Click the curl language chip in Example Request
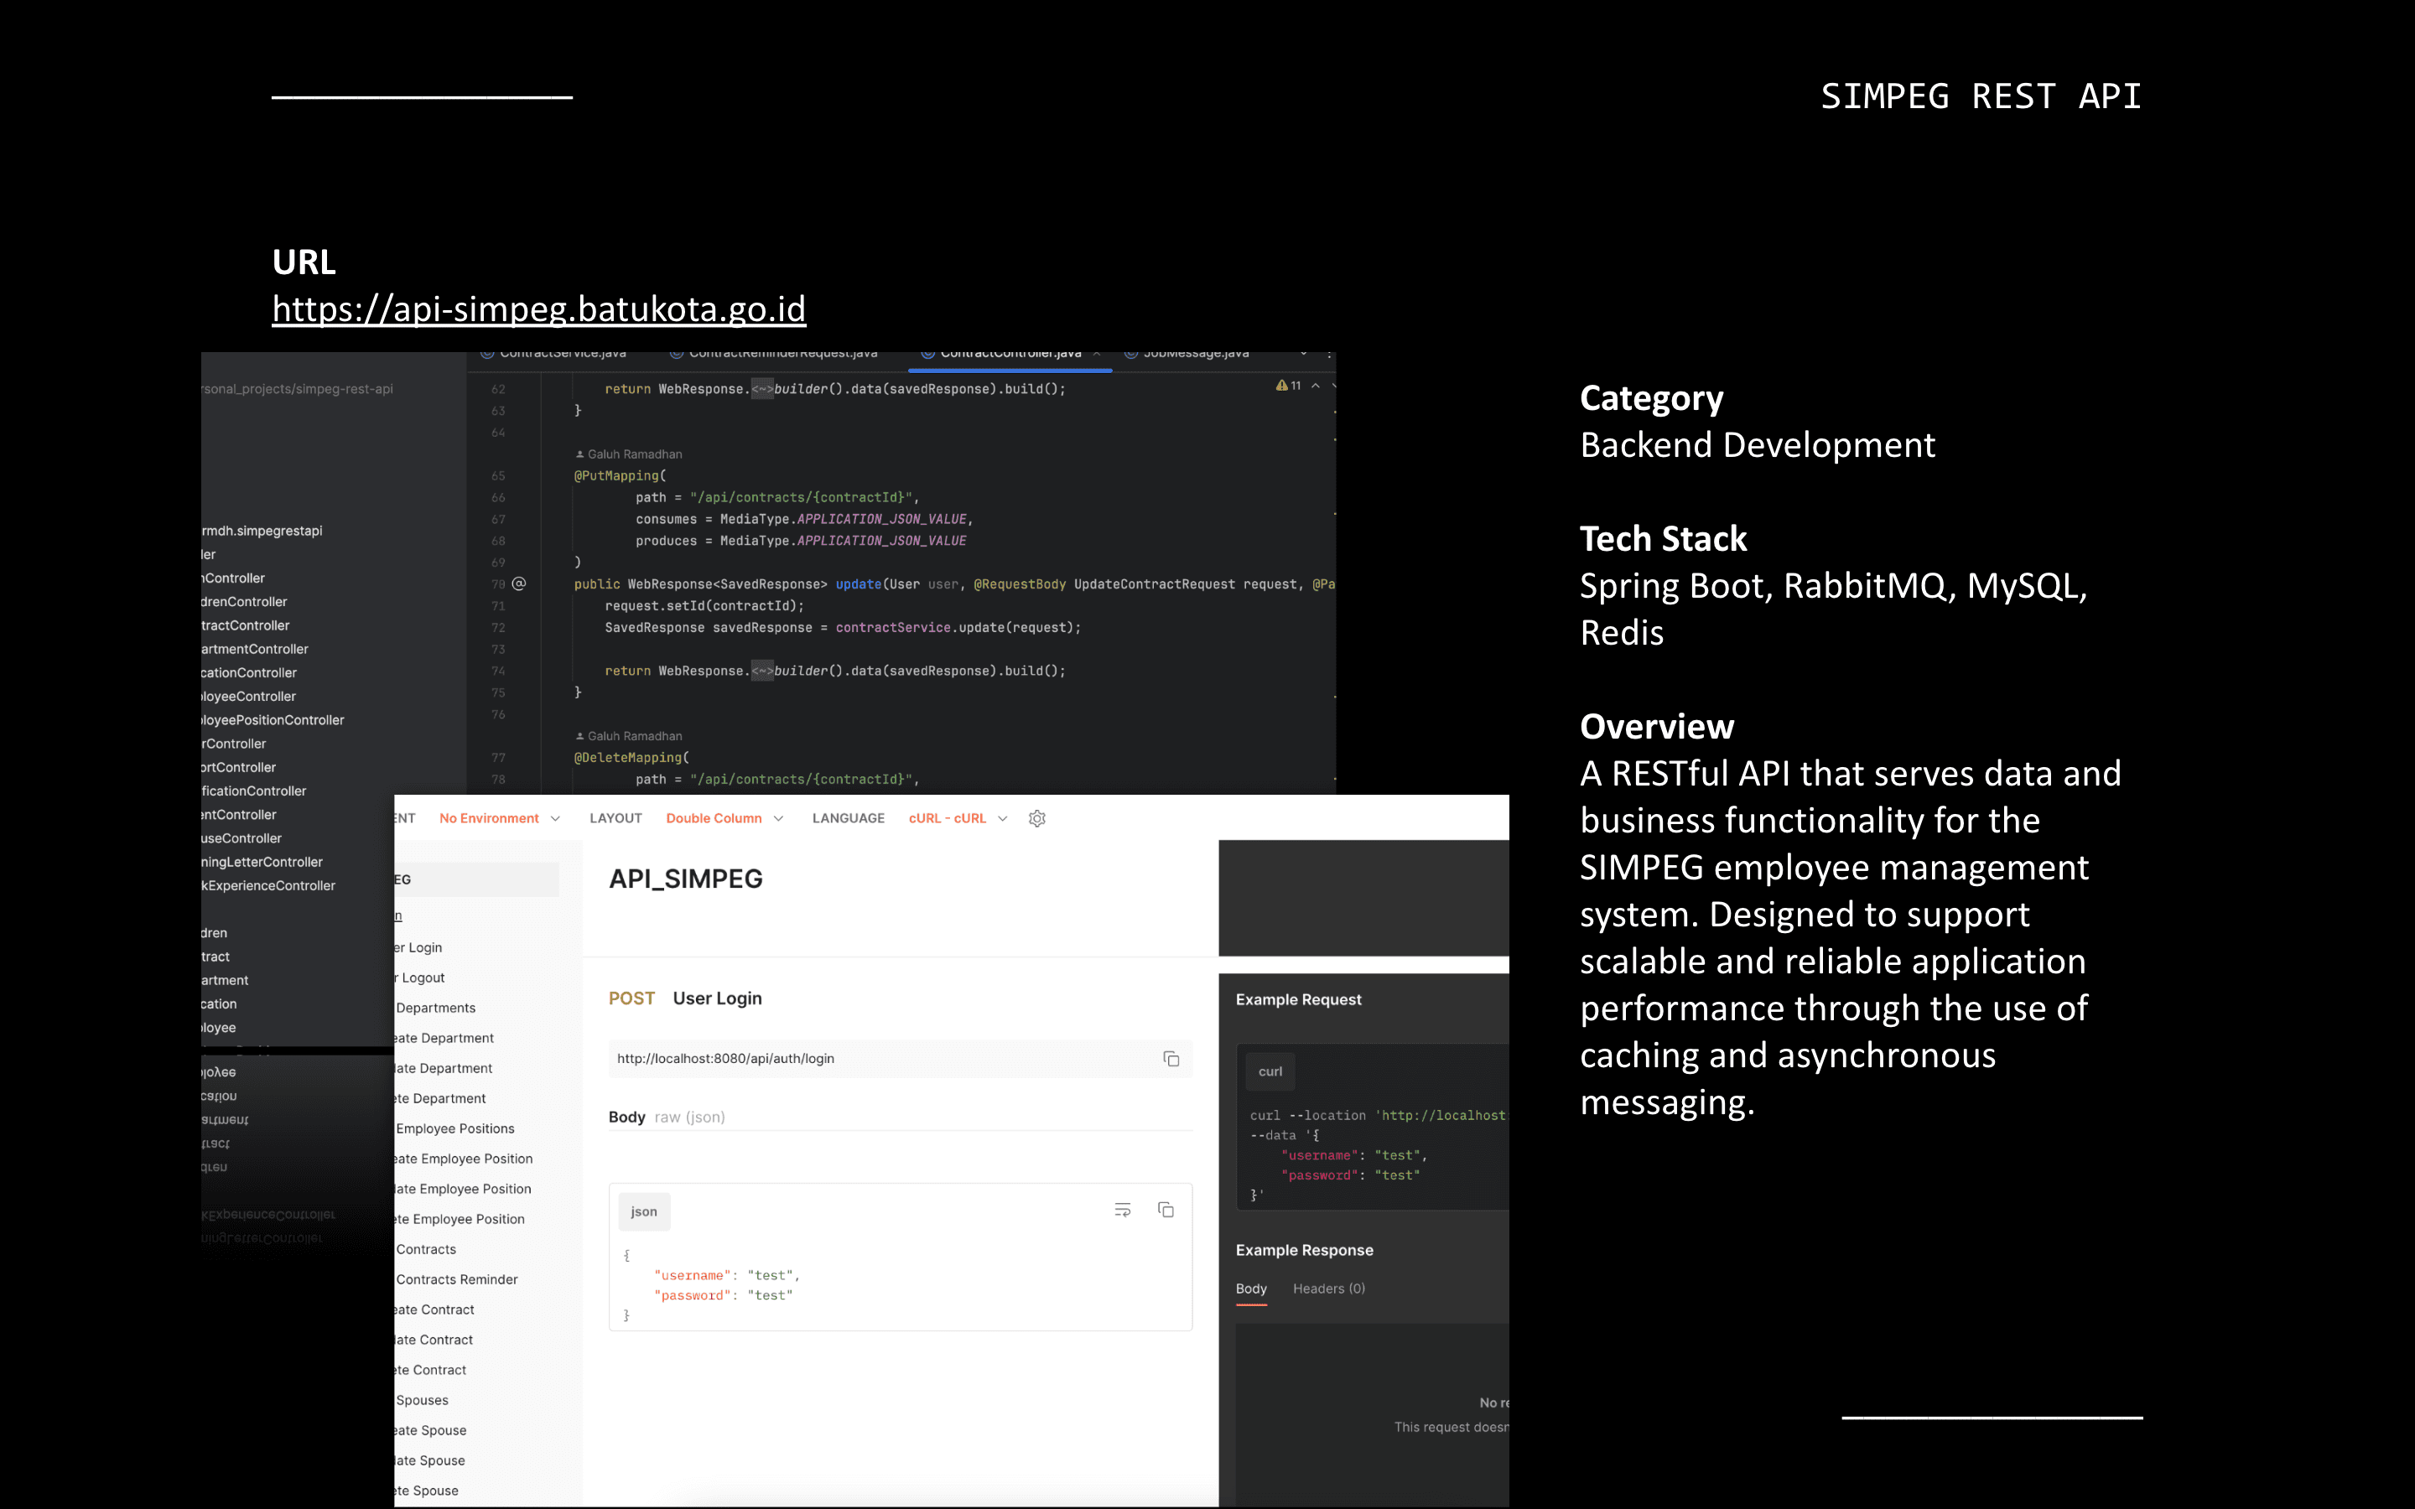2415x1509 pixels. pos(1270,1071)
